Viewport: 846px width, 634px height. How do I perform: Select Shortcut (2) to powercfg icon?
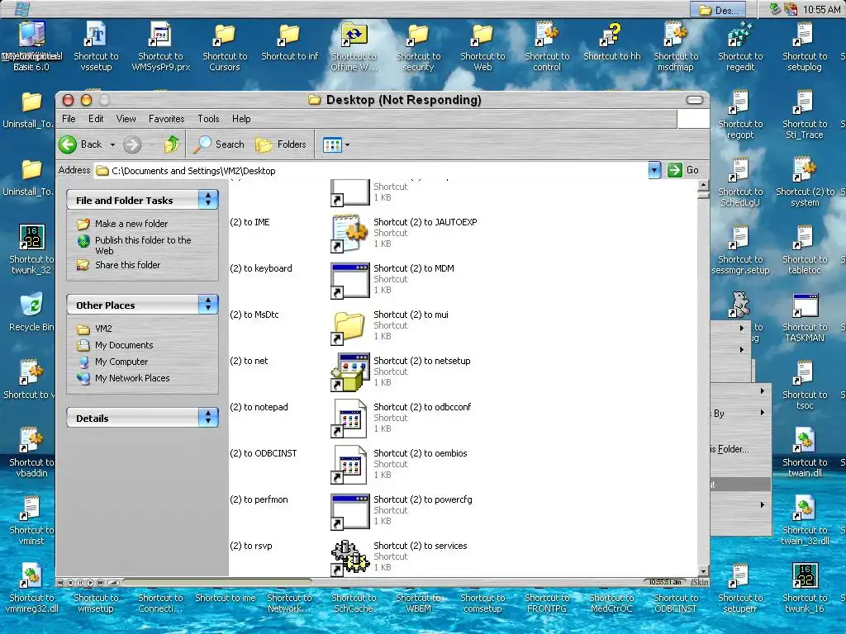tap(349, 511)
